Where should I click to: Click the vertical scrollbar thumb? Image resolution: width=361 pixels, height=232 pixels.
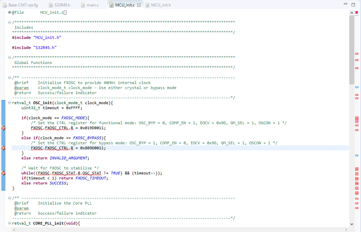click(x=352, y=50)
